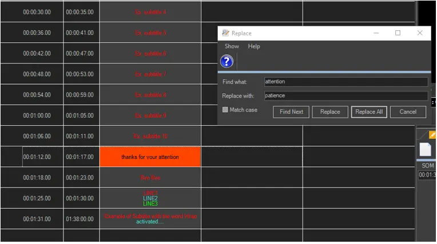The width and height of the screenshot is (437, 244).
Task: Select the 'Ex. subtitle 7' cell
Action: (150, 74)
